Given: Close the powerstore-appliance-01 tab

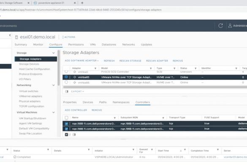Looking at the screenshot, I should (x=75, y=3).
